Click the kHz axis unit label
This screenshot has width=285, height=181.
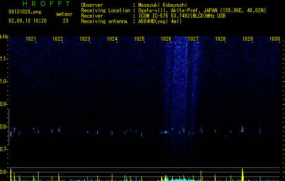[4, 37]
